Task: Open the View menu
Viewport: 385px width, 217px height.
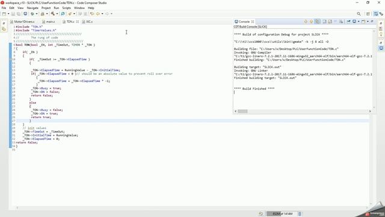Action: point(20,8)
